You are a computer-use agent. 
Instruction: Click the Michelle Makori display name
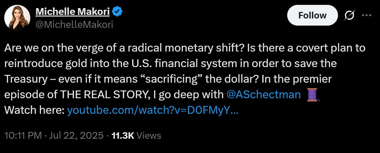(73, 12)
